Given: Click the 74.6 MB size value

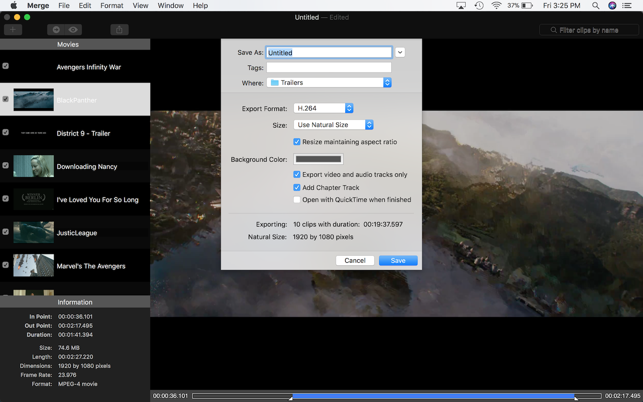Looking at the screenshot, I should (69, 348).
